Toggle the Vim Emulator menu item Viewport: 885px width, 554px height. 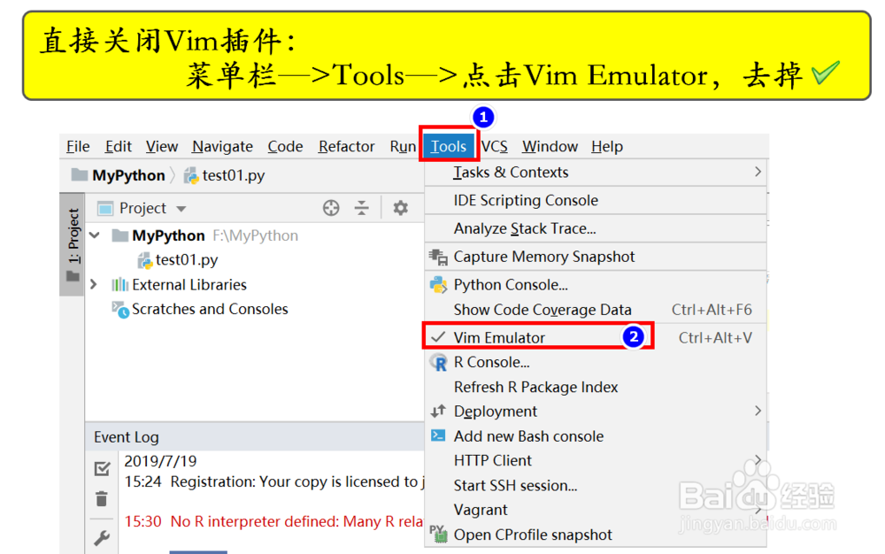[596, 337]
